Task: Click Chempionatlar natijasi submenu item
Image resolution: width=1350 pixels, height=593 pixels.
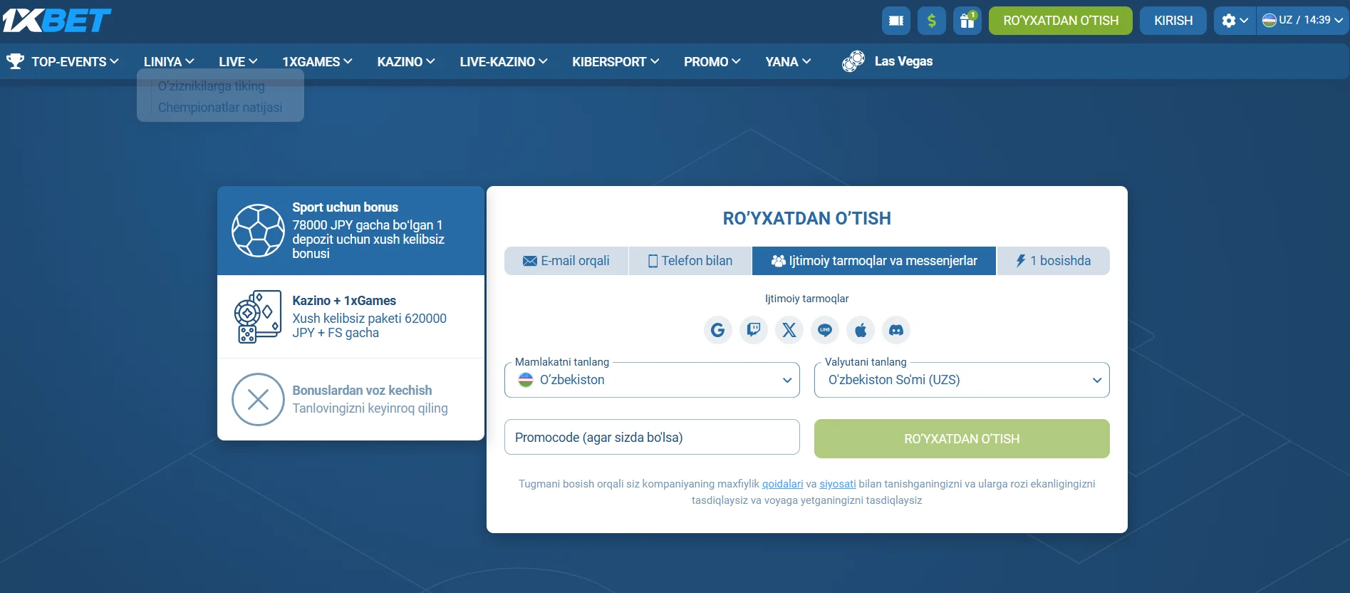Action: pyautogui.click(x=220, y=108)
